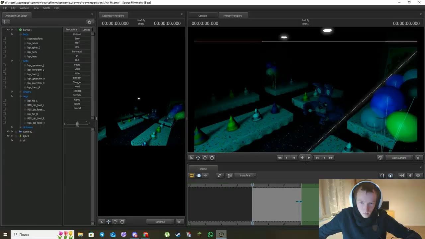This screenshot has height=239, width=425.
Task: Select arrow tool in Secondary Viewport
Action: [x=102, y=222]
